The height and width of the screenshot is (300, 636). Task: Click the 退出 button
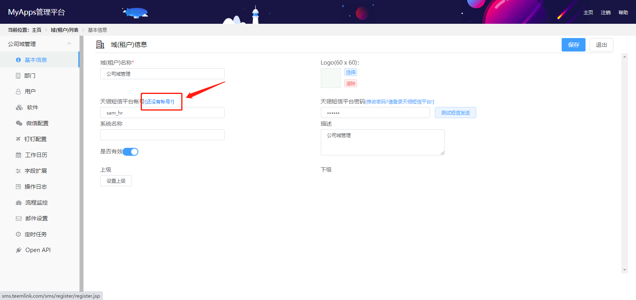(601, 45)
